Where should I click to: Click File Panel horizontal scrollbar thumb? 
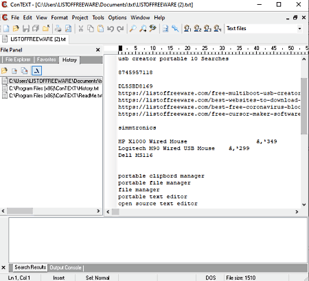point(20,211)
